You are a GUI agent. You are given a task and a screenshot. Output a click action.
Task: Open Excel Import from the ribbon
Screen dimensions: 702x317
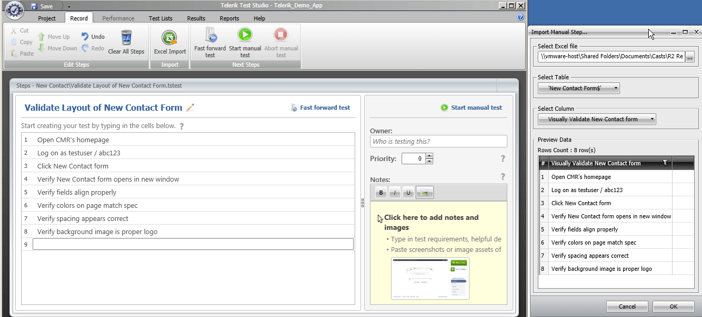point(169,42)
